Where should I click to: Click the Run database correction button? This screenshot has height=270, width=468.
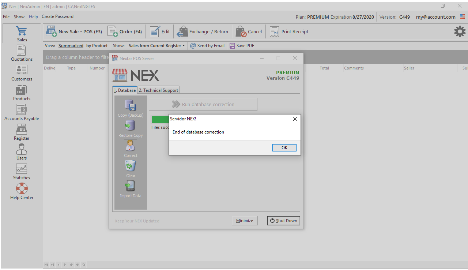point(203,104)
